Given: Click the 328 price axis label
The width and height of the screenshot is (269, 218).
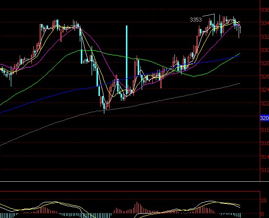Looking at the screenshot, I should coord(265,63).
